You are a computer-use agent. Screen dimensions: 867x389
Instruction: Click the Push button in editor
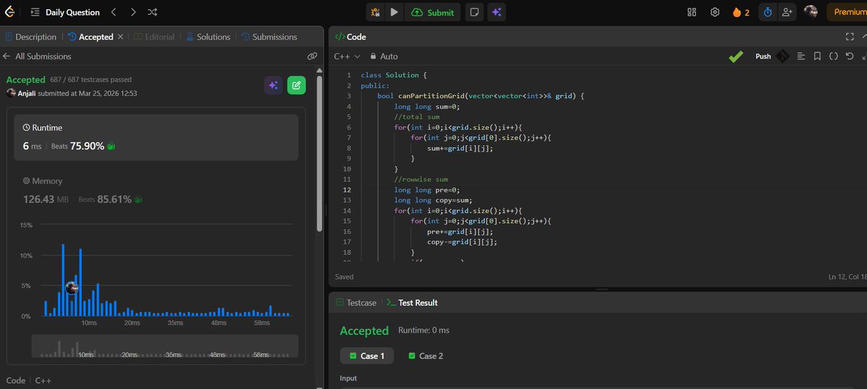(x=763, y=56)
